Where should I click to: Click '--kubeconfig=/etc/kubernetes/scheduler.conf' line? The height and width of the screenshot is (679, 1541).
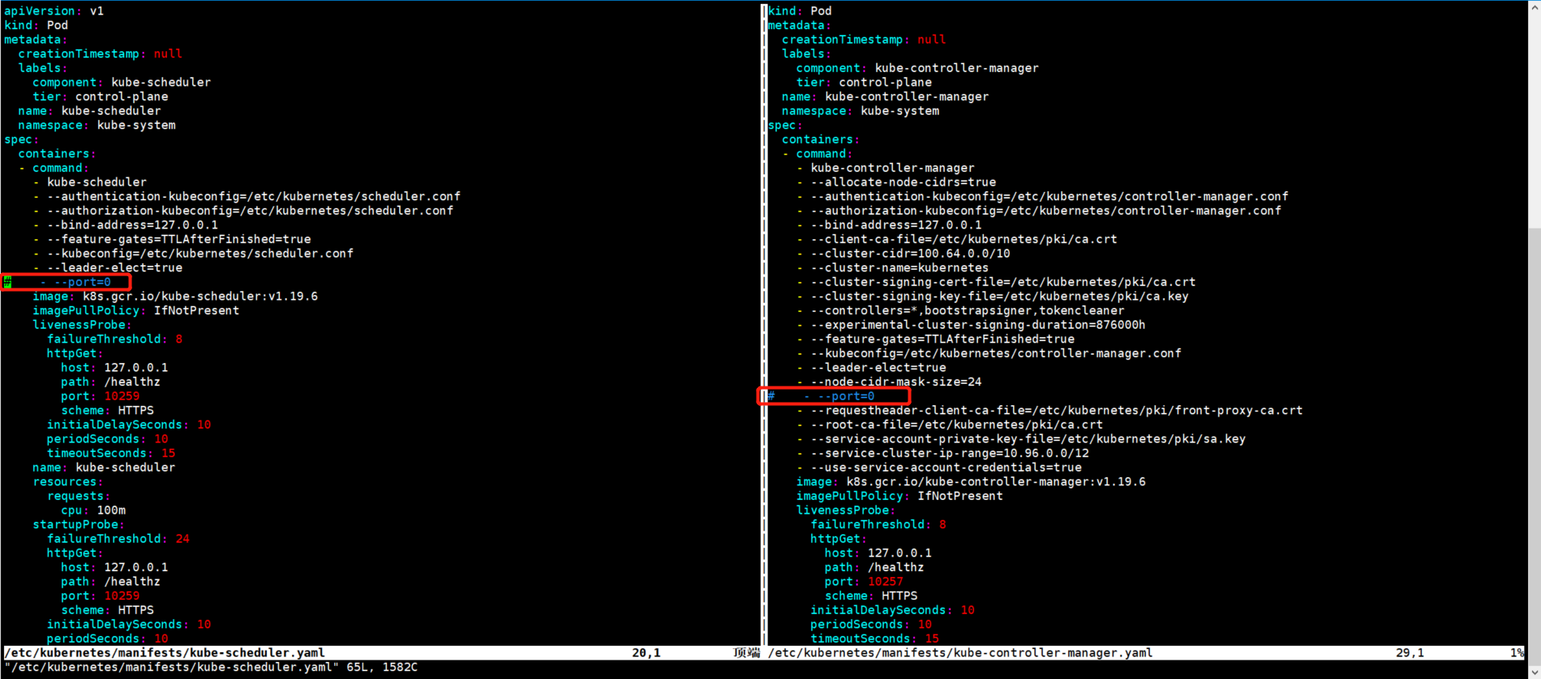click(x=200, y=254)
